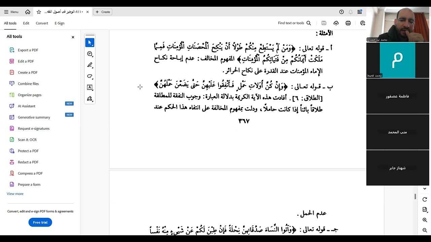Viewport: 431px width, 242px height.
Task: Expand the page navigation chevron down
Action: 425,189
